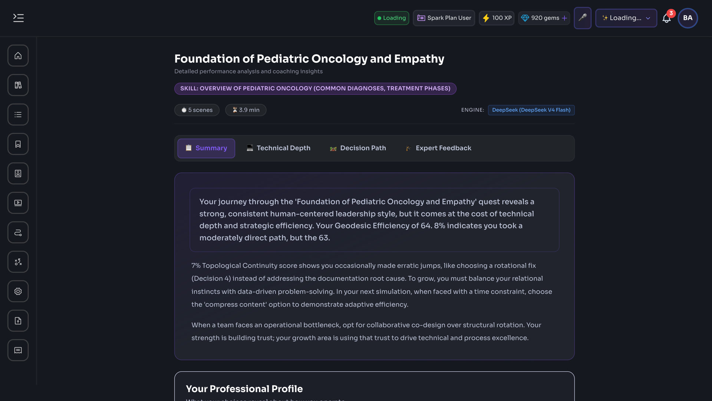Viewport: 712px width, 401px height.
Task: Open the route path sidebar icon
Action: 18,232
